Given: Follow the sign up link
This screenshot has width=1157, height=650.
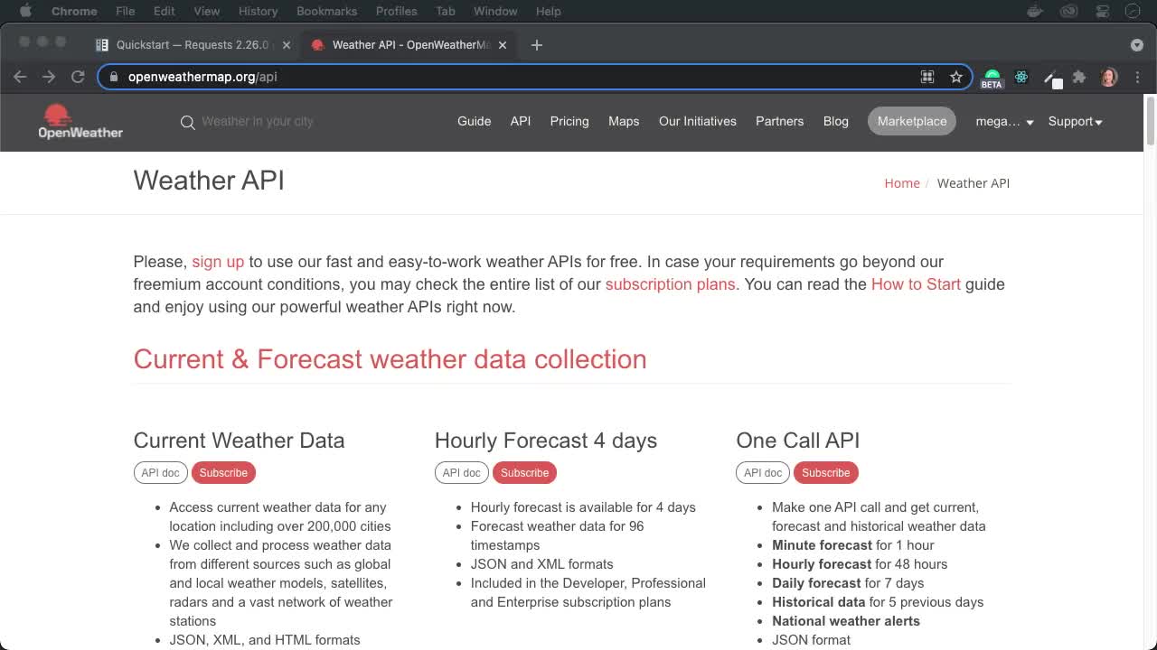Looking at the screenshot, I should point(218,262).
